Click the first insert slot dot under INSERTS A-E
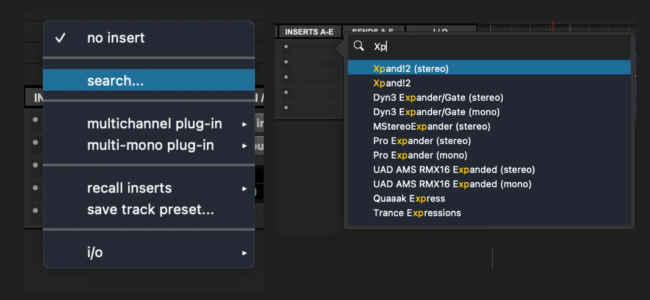This screenshot has width=650, height=300. 286,47
